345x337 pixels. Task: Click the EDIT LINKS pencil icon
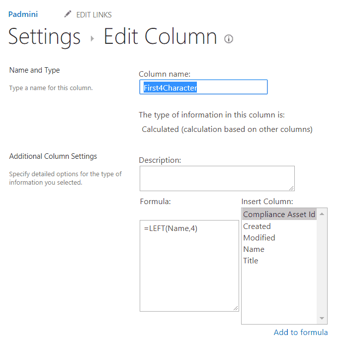[x=68, y=14]
